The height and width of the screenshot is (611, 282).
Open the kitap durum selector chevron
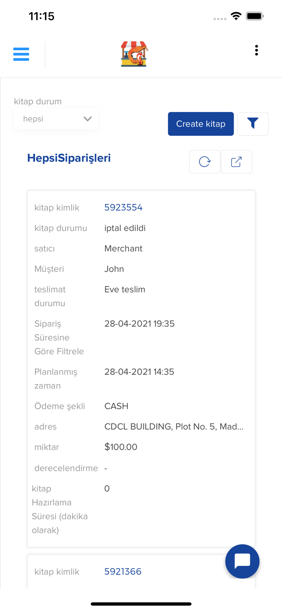pyautogui.click(x=87, y=119)
